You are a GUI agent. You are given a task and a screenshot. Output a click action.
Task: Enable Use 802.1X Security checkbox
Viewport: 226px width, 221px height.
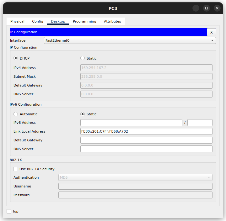[16, 169]
